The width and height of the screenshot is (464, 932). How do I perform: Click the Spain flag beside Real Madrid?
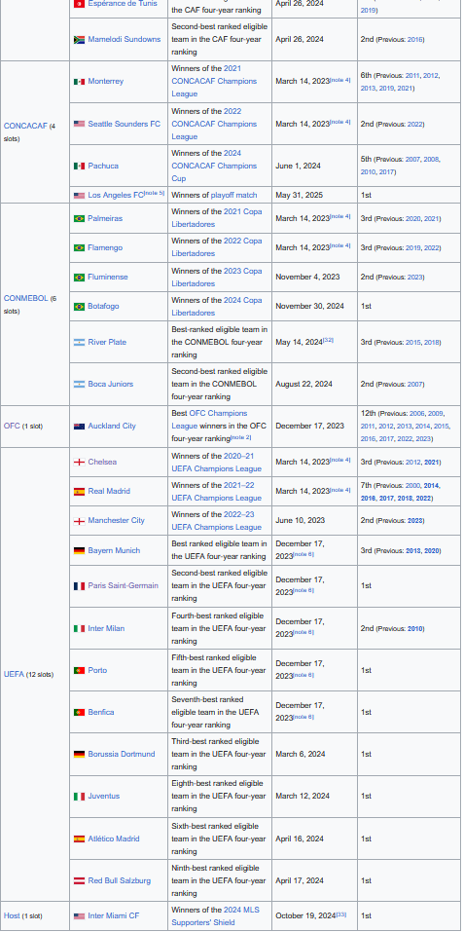(x=79, y=492)
